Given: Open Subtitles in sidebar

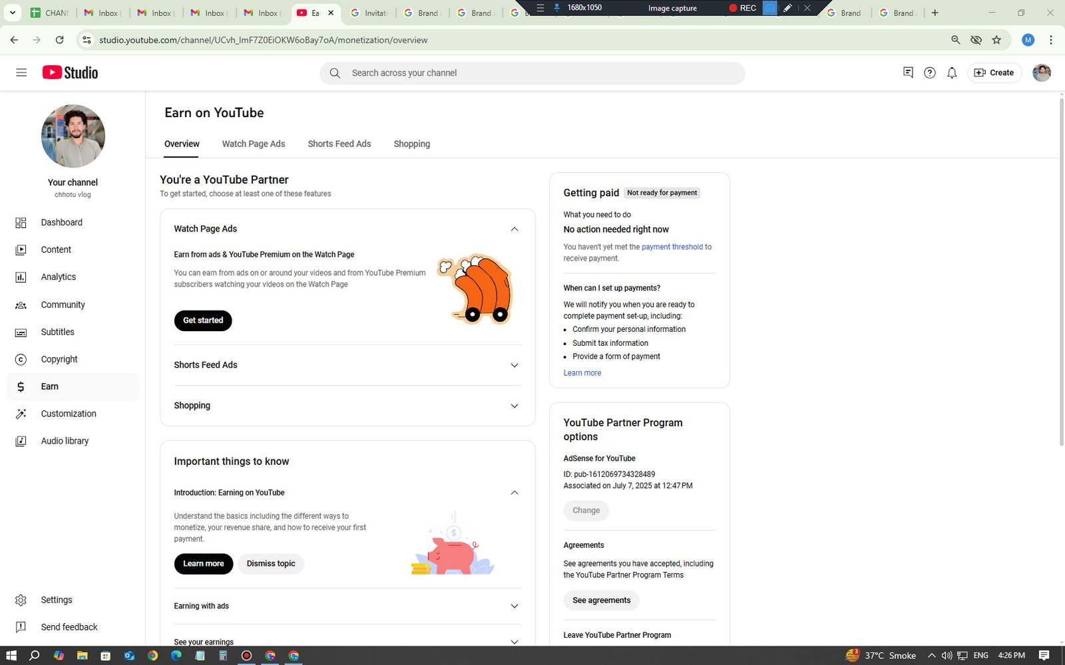Looking at the screenshot, I should [73, 332].
